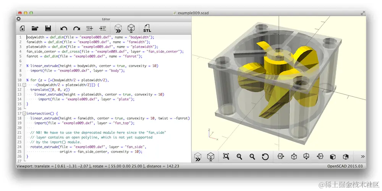Click the linear_extrude line with twist = -fanrot
Image resolution: width=382 pixels, height=191 pixels.
(x=110, y=118)
